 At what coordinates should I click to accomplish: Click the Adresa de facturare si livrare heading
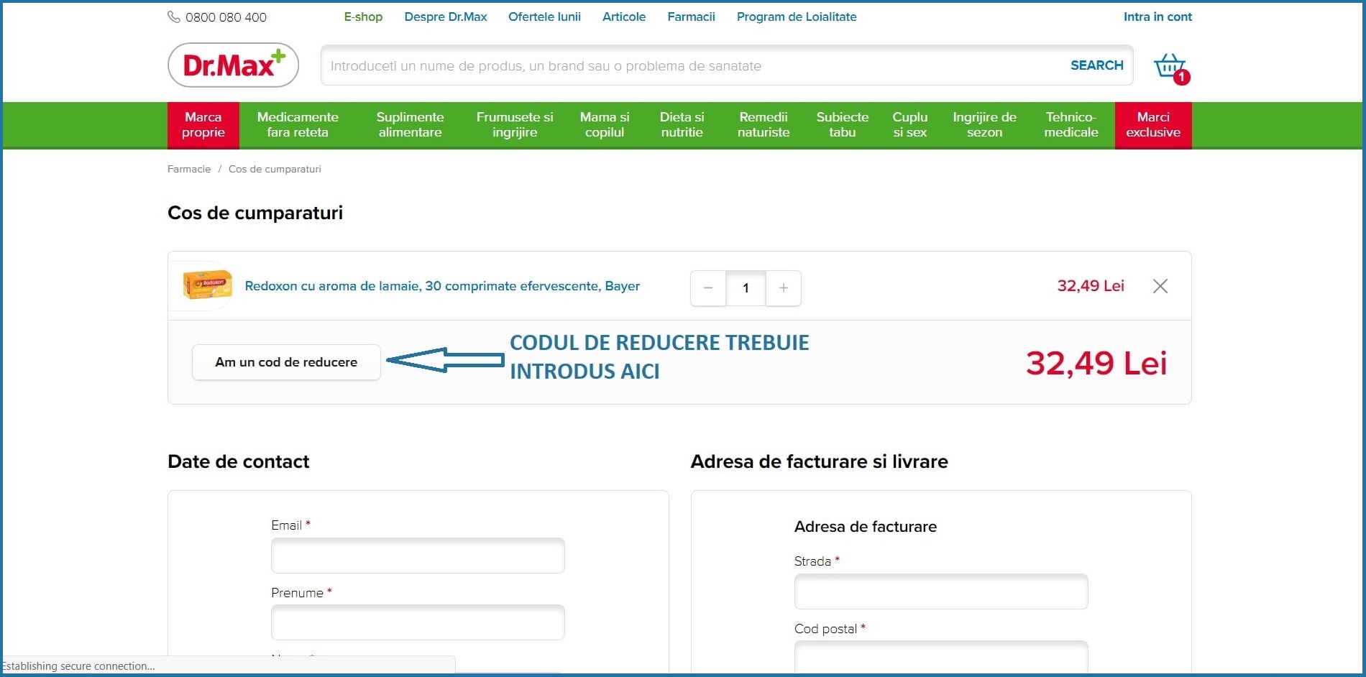pyautogui.click(x=819, y=461)
